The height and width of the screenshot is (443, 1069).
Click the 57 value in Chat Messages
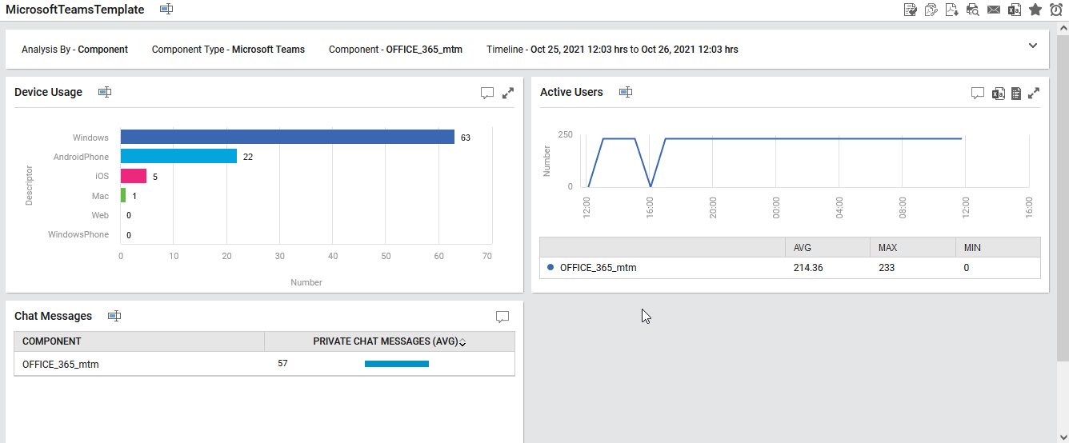[x=282, y=364]
